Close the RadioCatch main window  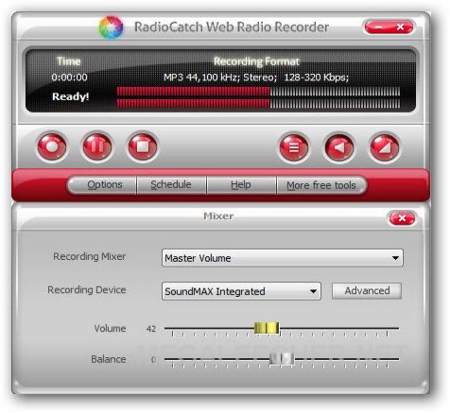(x=401, y=27)
